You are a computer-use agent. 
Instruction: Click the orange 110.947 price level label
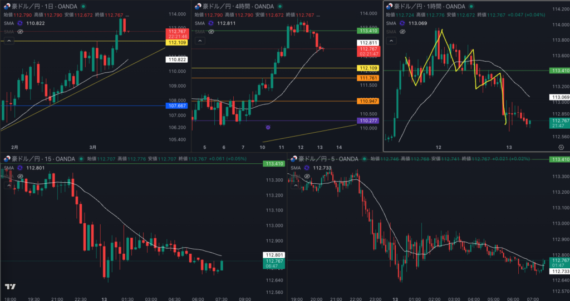(368, 101)
